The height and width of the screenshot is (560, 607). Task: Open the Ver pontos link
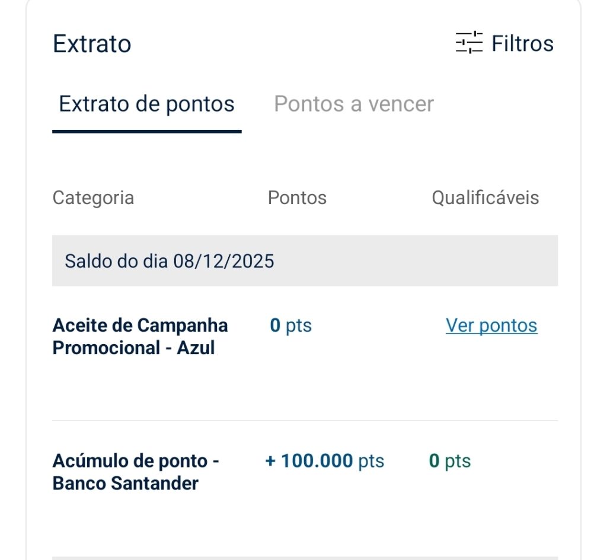tap(491, 325)
